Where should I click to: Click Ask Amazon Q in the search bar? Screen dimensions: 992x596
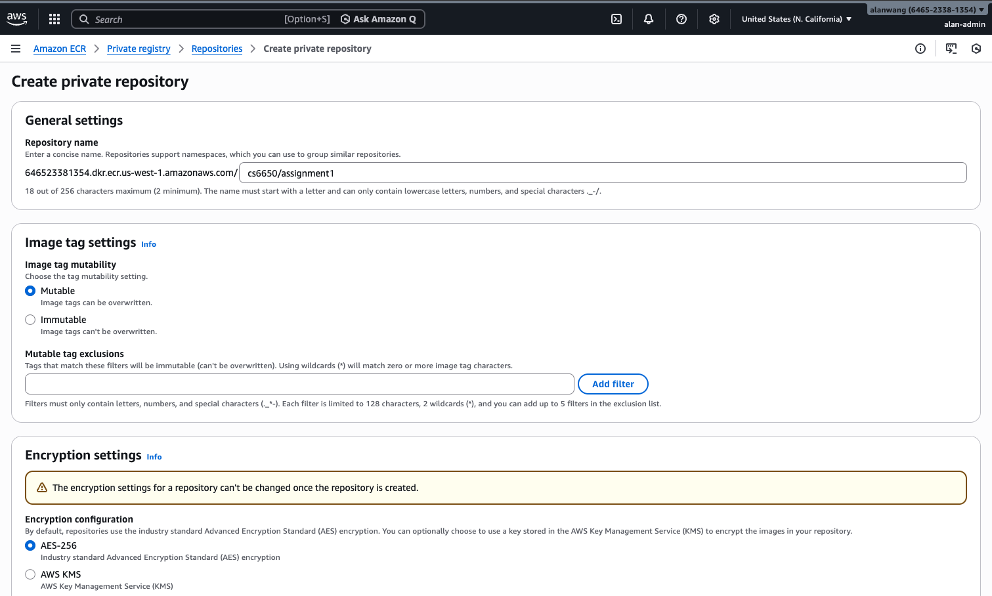click(x=378, y=19)
